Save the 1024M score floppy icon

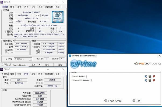150,80
